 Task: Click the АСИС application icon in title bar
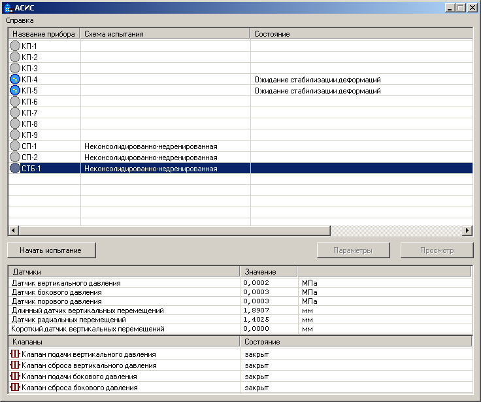pos(8,8)
